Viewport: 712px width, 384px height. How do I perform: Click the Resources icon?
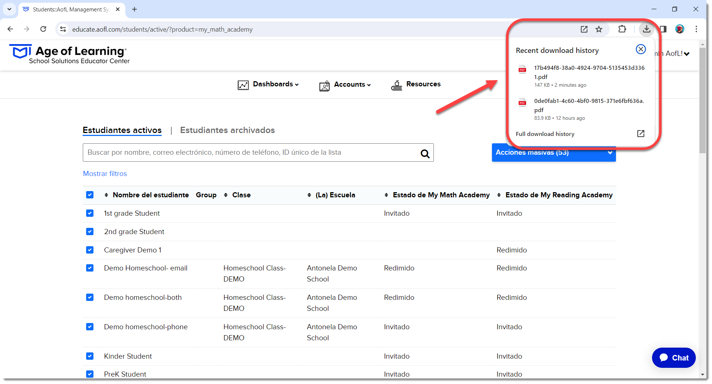(x=396, y=85)
